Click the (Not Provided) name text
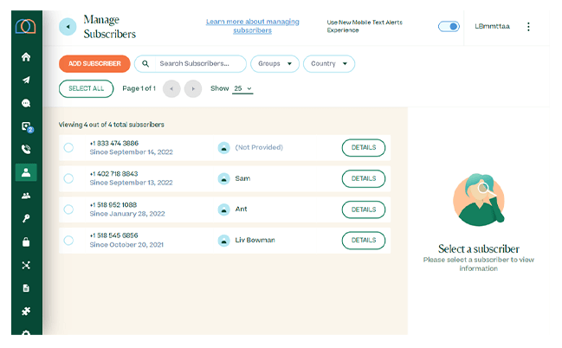562x348 pixels. [259, 147]
